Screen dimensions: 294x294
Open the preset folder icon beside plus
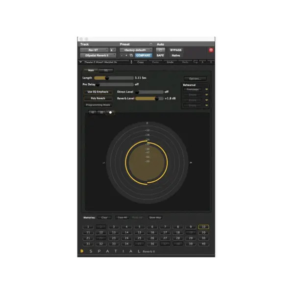click(131, 55)
